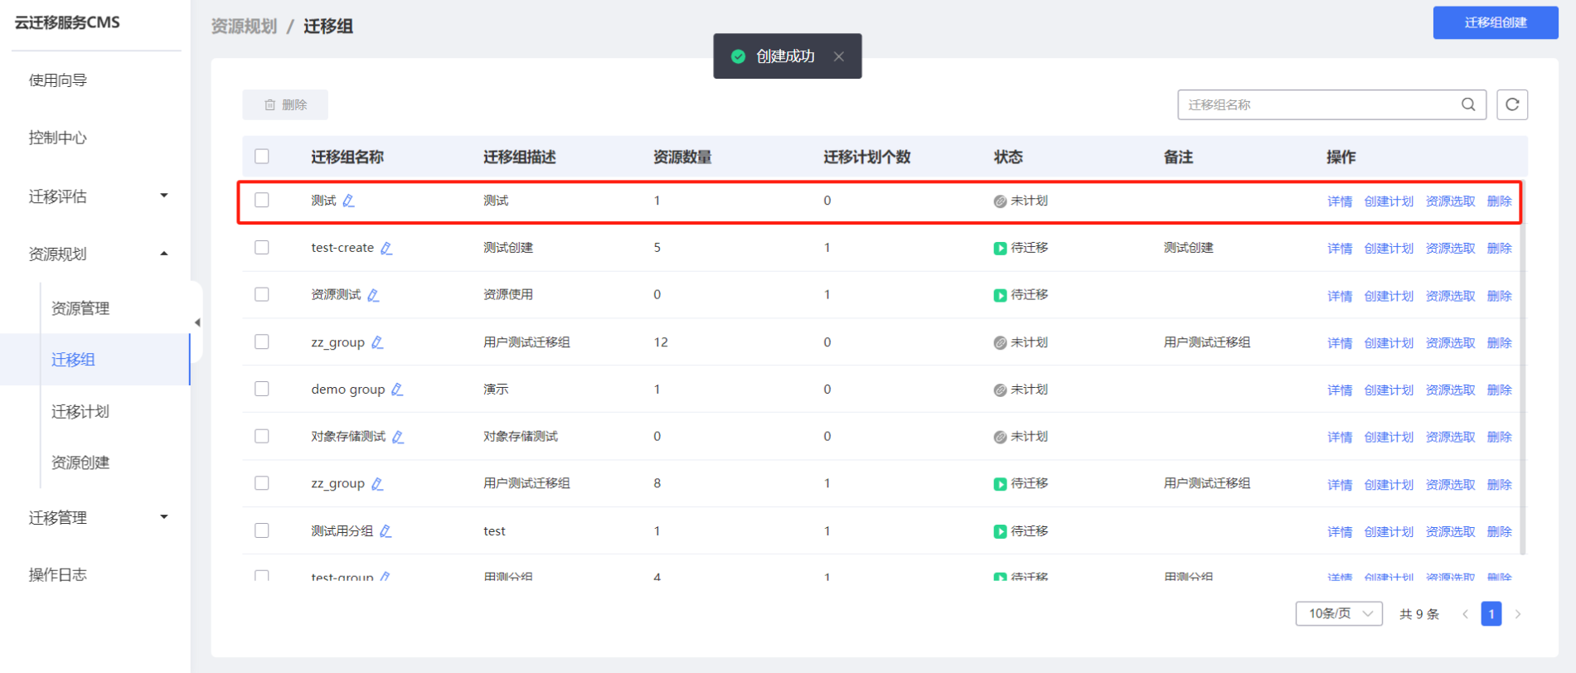Edit the 测试用分组 name using its pencil icon
This screenshot has width=1576, height=673.
click(386, 531)
